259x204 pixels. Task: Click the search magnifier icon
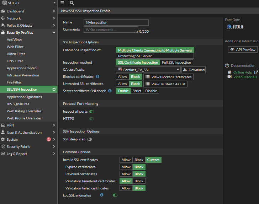point(72,3)
